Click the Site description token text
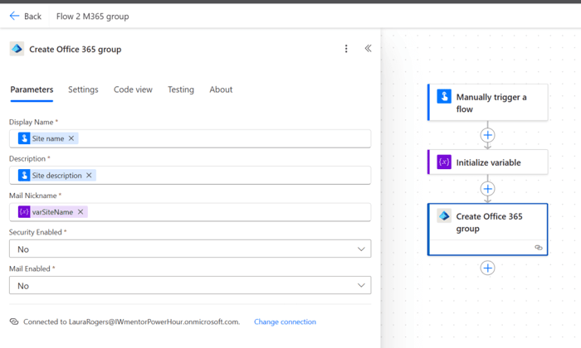 point(56,176)
